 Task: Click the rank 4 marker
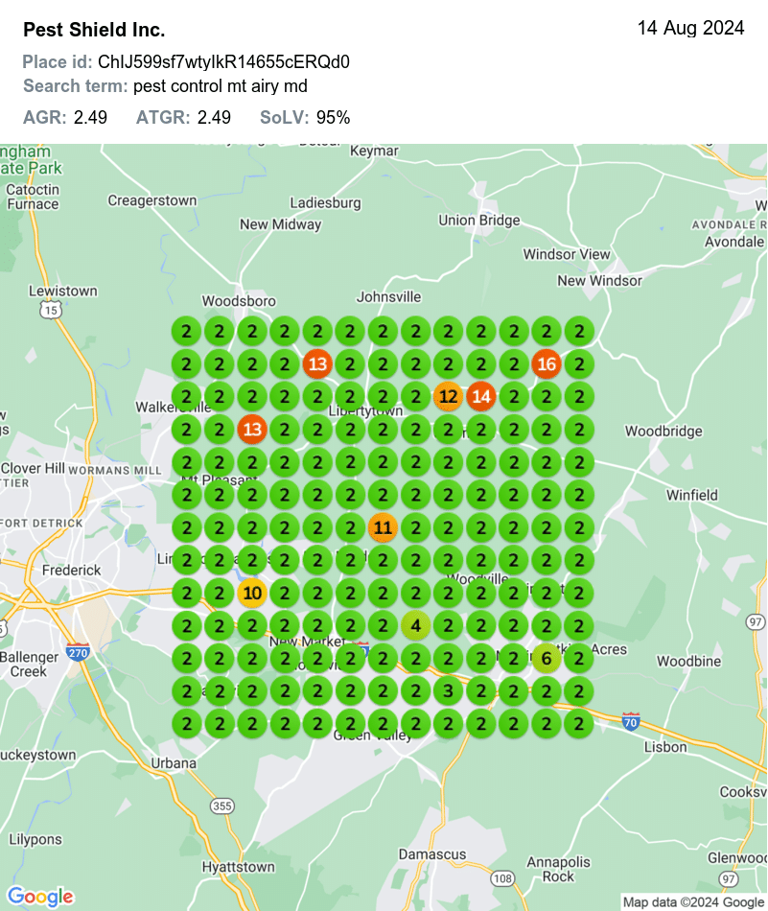point(415,625)
